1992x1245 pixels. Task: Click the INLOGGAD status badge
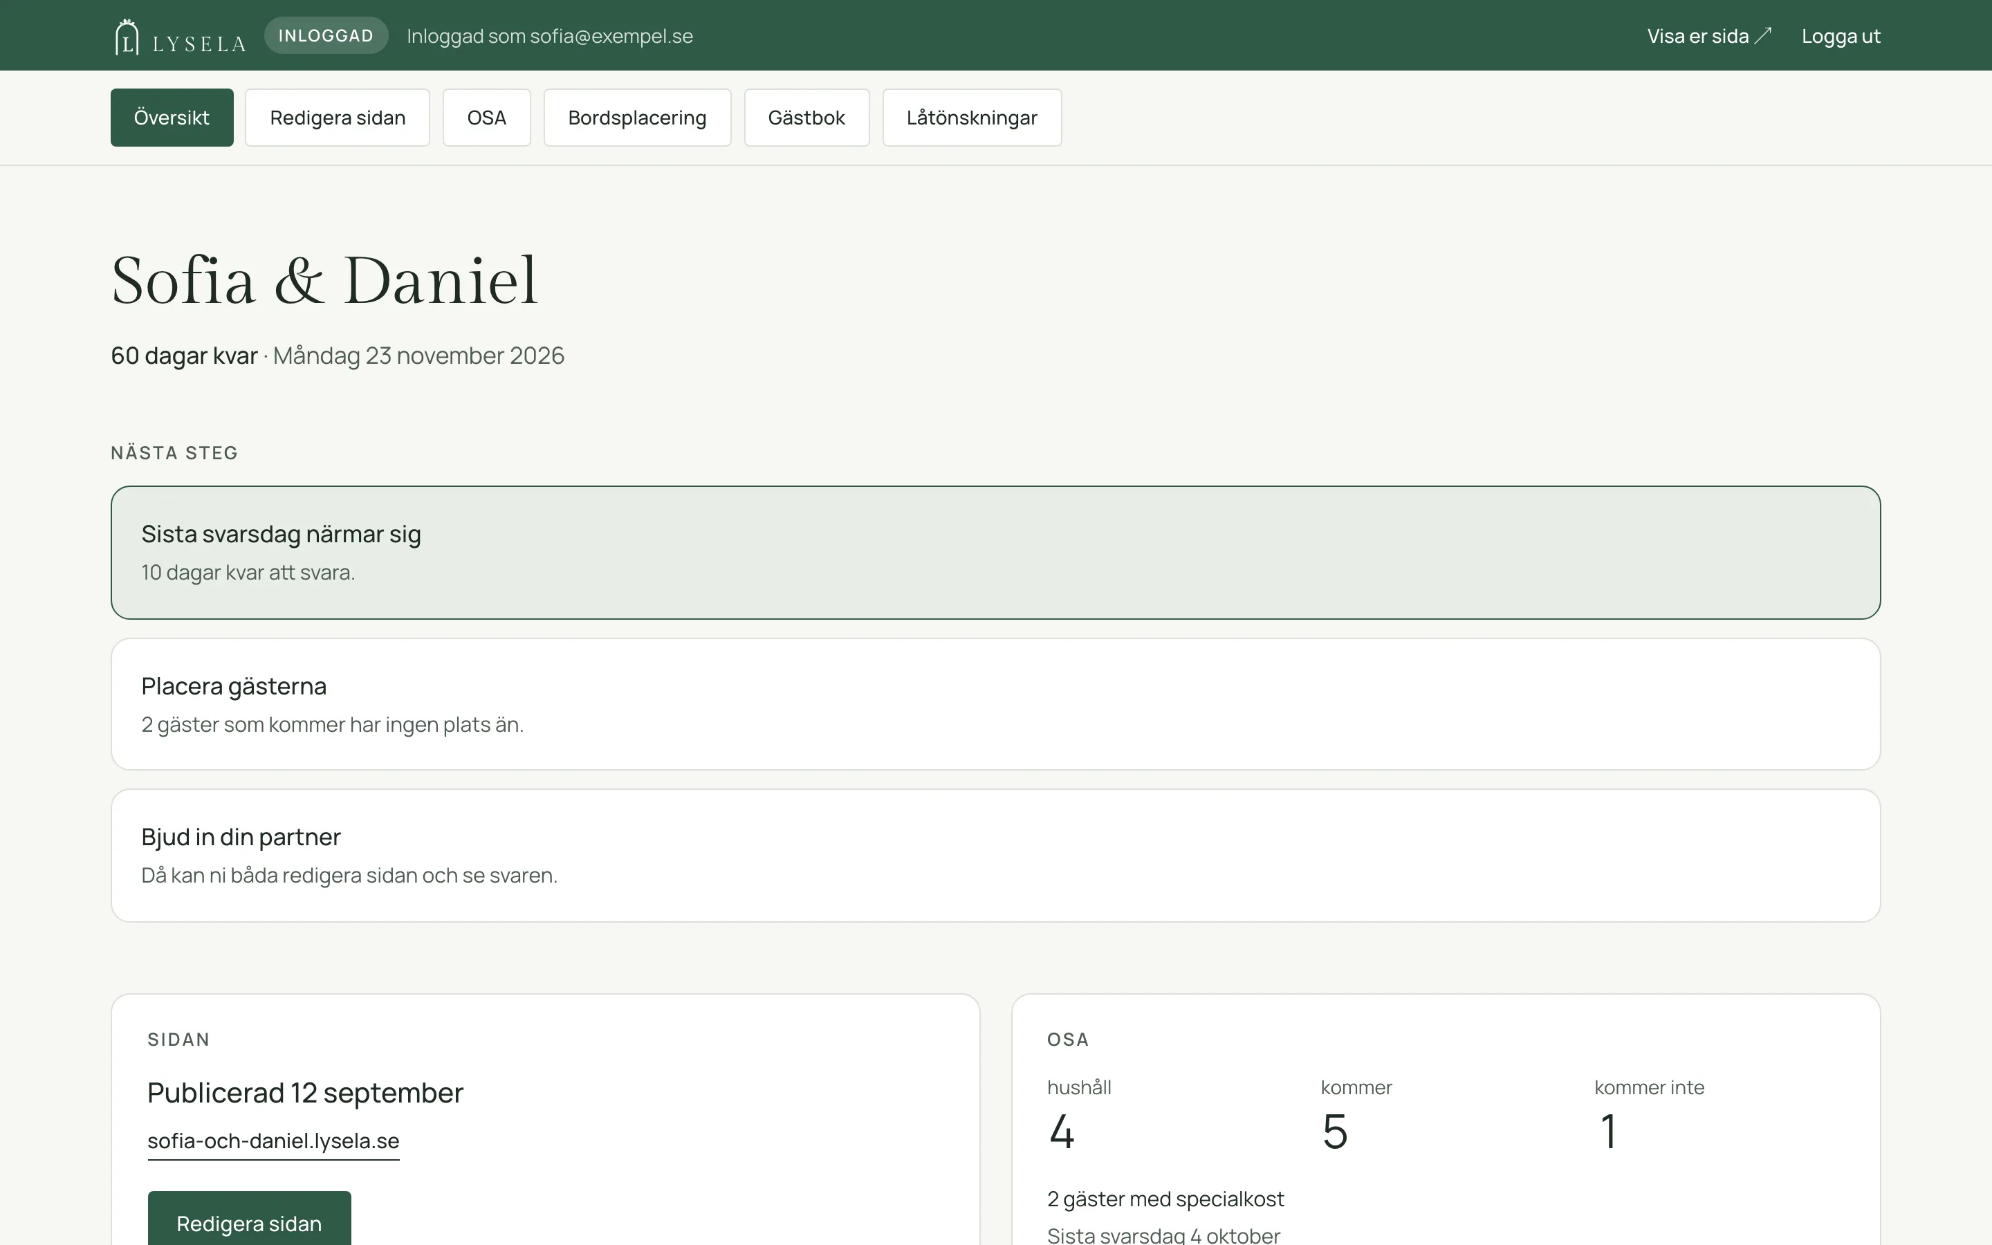point(326,35)
